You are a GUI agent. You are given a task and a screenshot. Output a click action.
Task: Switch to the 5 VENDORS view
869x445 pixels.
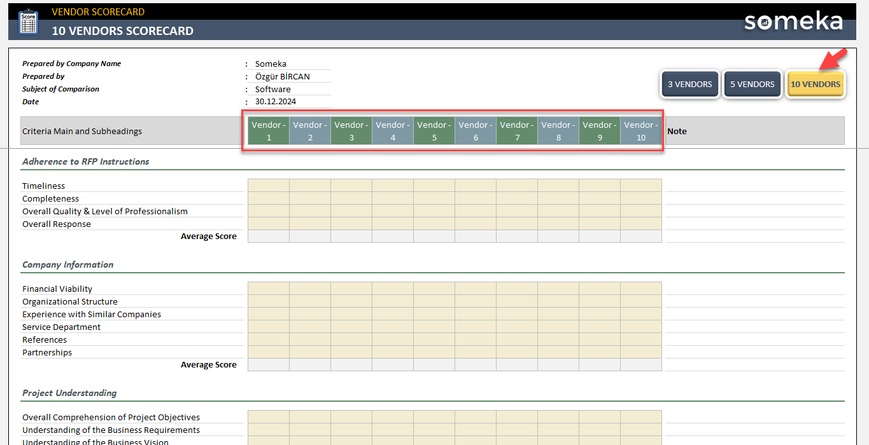coord(752,84)
